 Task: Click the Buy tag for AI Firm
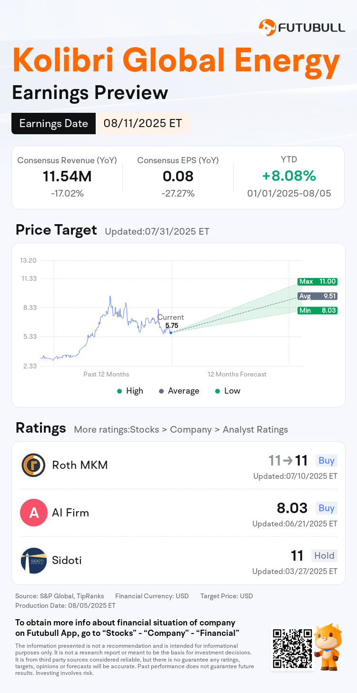[327, 508]
